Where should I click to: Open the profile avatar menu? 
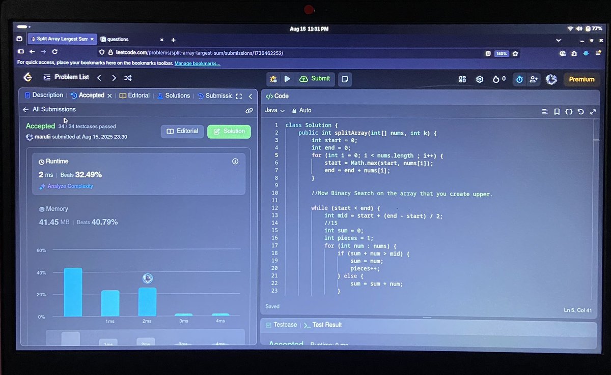tap(551, 79)
